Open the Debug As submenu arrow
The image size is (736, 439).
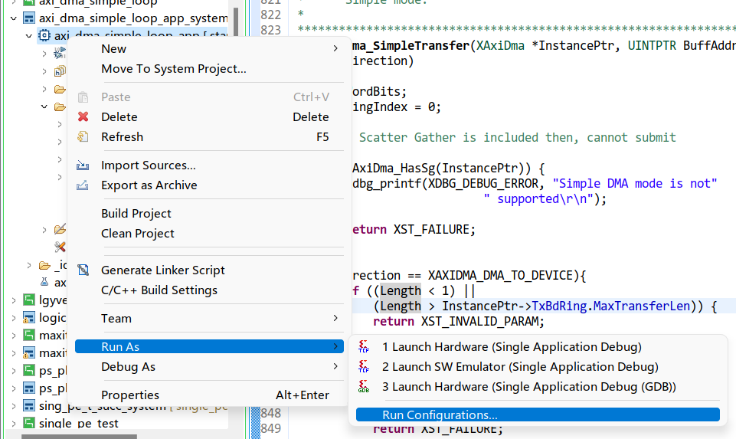[x=335, y=366]
